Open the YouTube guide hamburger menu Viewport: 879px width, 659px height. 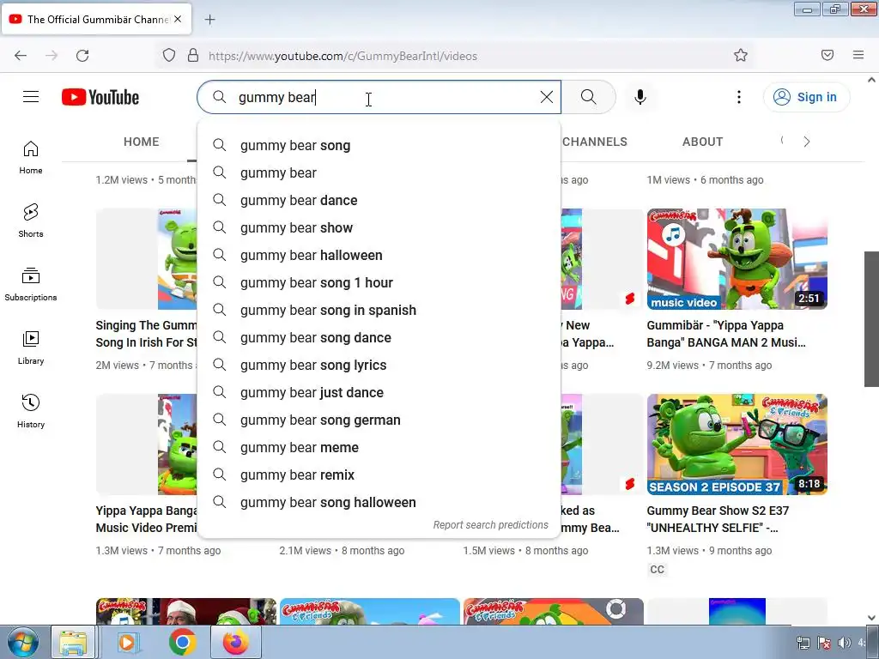(31, 97)
